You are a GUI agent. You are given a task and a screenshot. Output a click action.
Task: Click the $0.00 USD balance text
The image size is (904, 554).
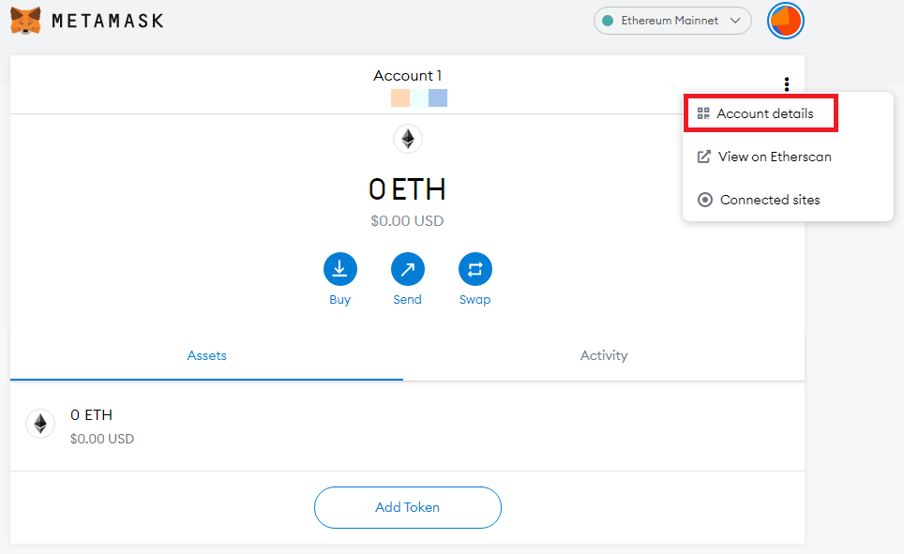[x=407, y=221]
